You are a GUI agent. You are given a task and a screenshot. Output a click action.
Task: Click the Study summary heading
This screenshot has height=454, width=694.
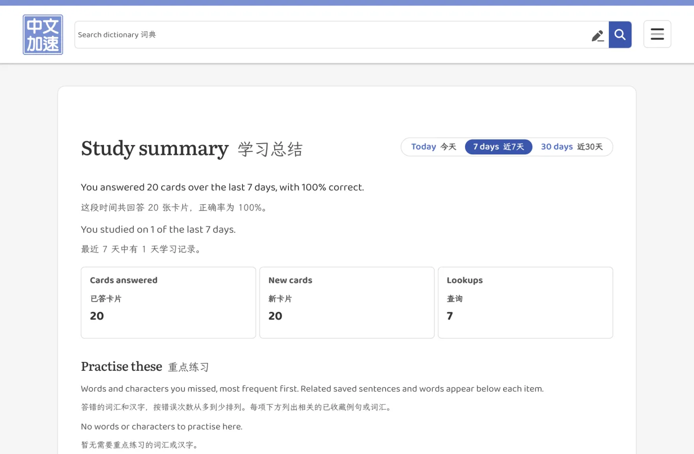192,149
